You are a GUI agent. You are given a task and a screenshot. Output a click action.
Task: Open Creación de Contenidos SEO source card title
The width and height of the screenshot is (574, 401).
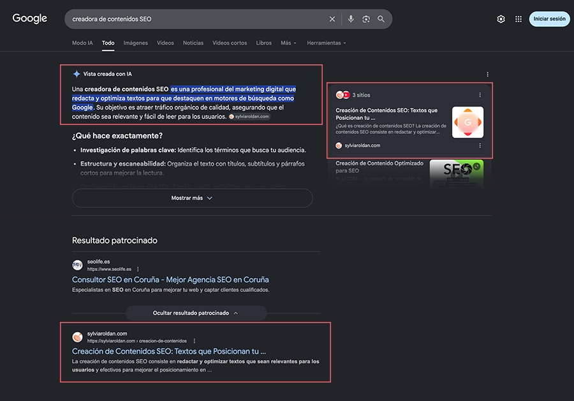point(386,113)
